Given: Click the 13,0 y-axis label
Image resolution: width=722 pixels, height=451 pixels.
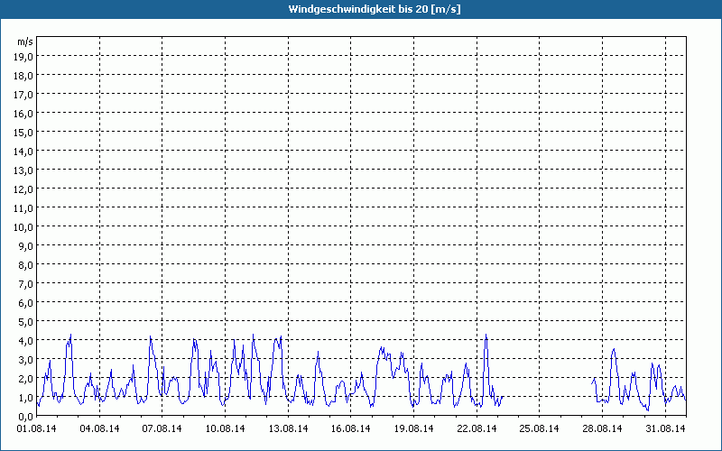Looking at the screenshot, I should pos(23,170).
